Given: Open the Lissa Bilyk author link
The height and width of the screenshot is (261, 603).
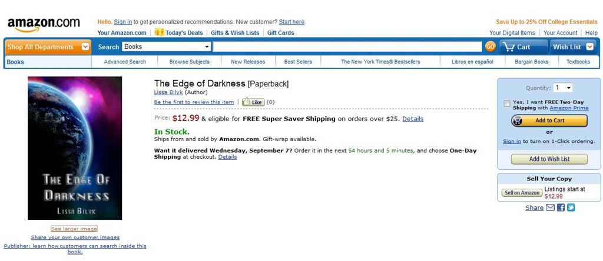Looking at the screenshot, I should pyautogui.click(x=168, y=92).
